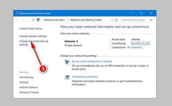
Task: Click the Access type Internet value
Action: click(x=136, y=39)
